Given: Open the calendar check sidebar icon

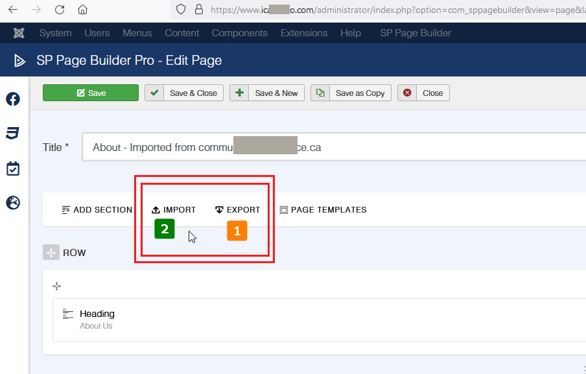Looking at the screenshot, I should click(x=13, y=169).
